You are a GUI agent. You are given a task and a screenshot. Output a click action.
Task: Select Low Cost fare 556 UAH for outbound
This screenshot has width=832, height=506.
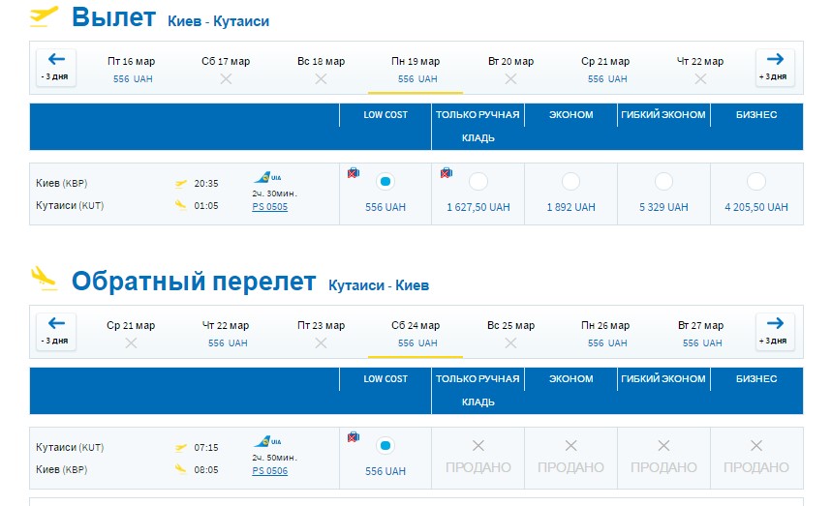pos(385,182)
